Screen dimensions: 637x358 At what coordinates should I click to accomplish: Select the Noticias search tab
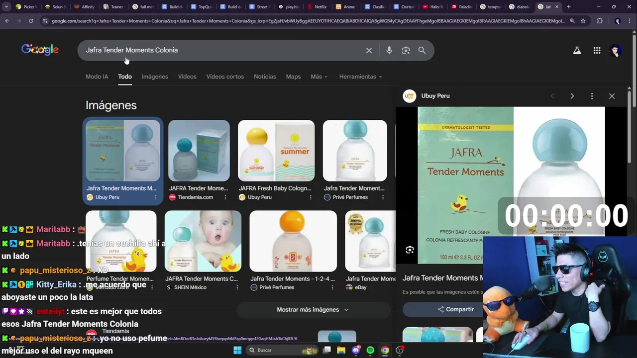tap(265, 77)
